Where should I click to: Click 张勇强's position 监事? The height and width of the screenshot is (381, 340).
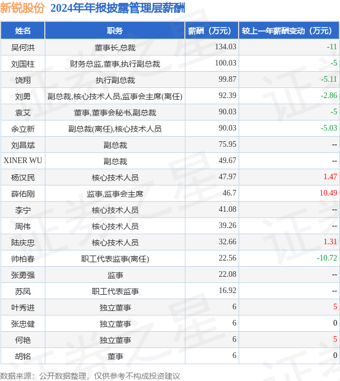coord(115,275)
